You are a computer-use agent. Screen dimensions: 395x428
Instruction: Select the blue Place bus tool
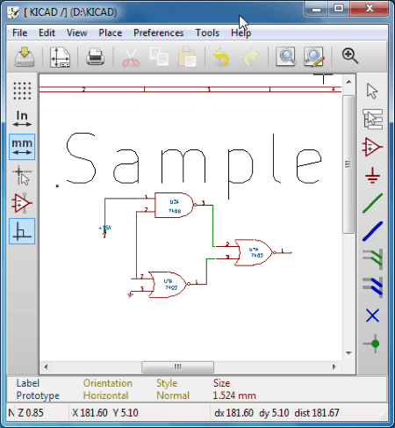coord(372,231)
